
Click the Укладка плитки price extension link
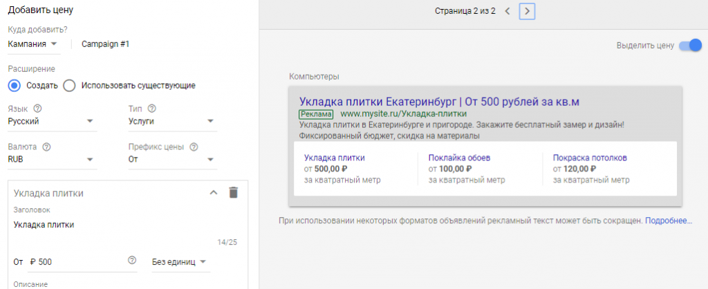click(x=335, y=158)
